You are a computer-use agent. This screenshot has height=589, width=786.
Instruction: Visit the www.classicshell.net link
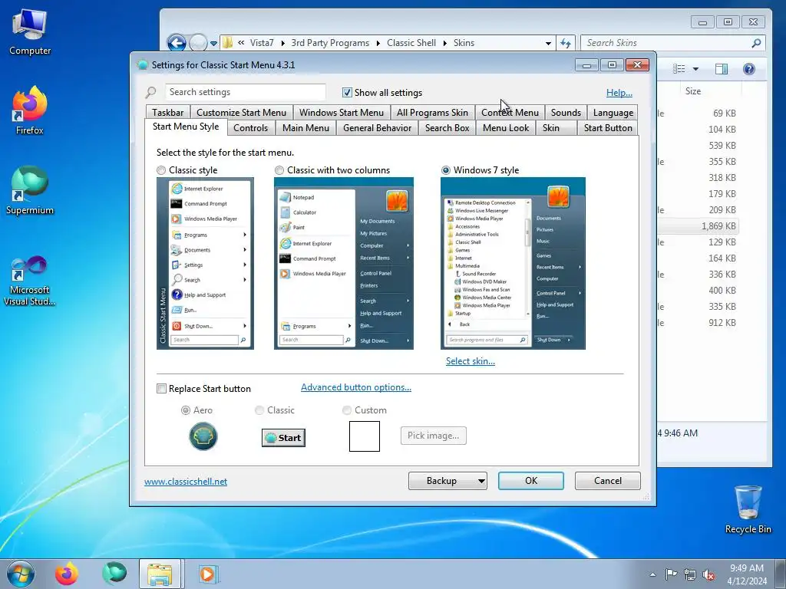pos(186,482)
